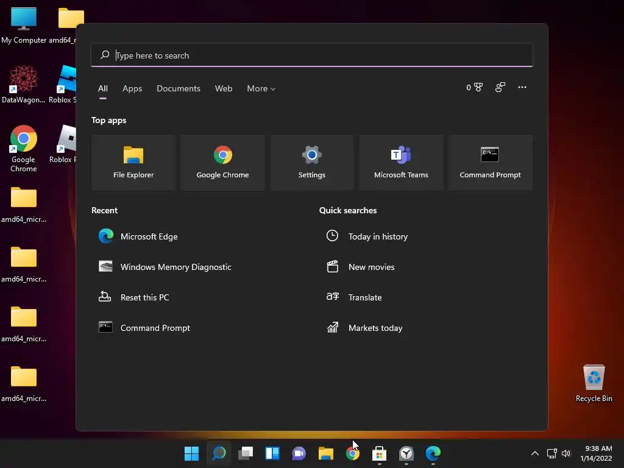Click the Type here to search field
624x468 pixels.
click(x=312, y=55)
